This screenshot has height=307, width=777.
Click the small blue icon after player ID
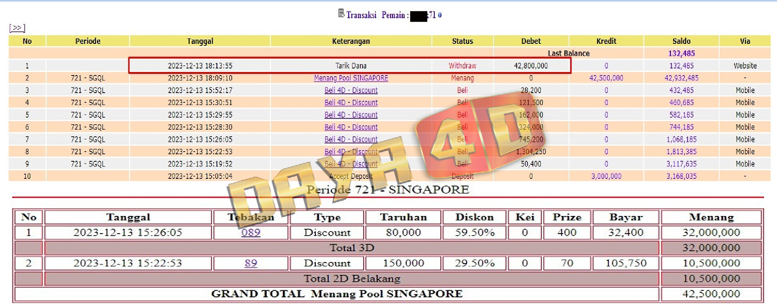pyautogui.click(x=440, y=16)
